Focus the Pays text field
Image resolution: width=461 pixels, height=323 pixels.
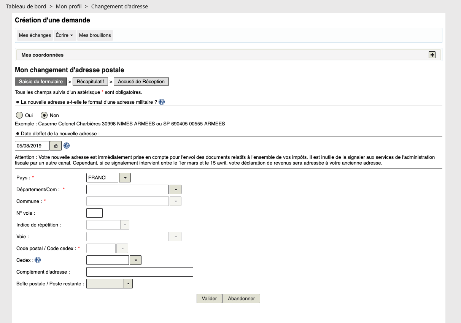102,178
